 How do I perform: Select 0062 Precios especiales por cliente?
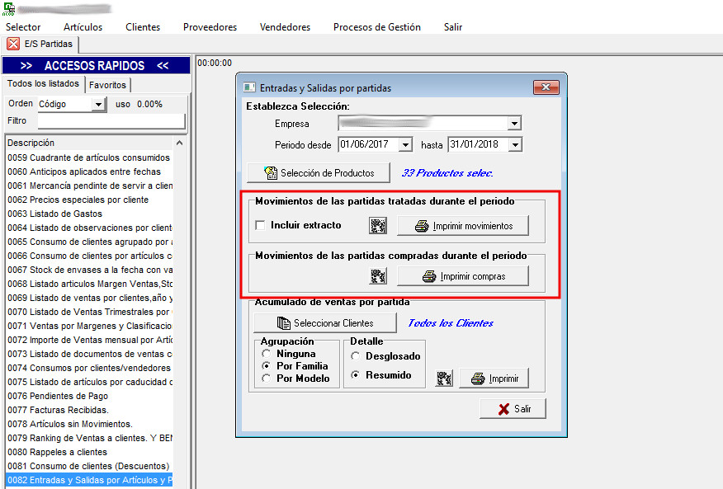coord(89,200)
